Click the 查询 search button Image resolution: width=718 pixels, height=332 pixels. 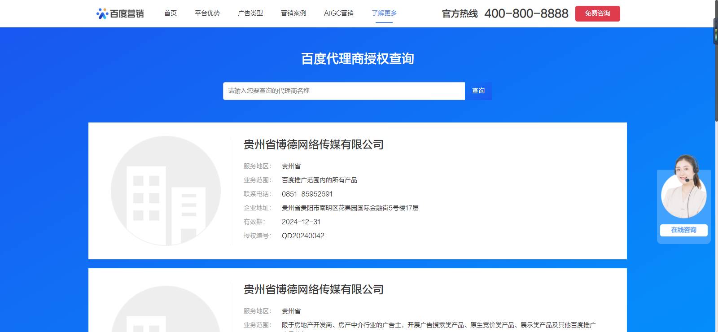(x=478, y=91)
